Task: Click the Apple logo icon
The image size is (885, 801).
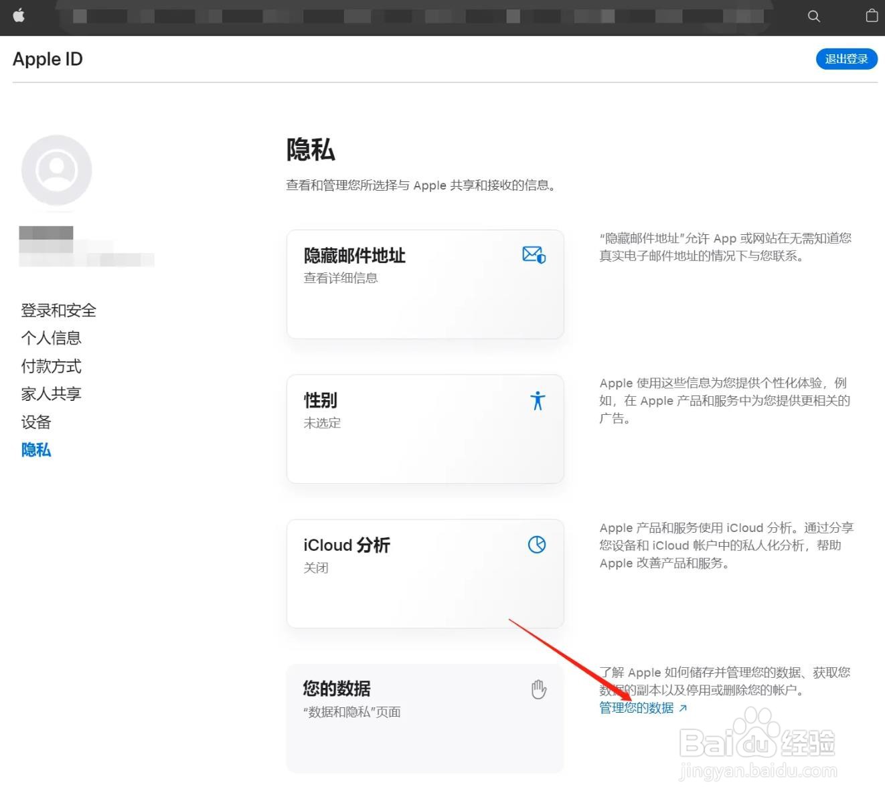Action: [x=19, y=15]
